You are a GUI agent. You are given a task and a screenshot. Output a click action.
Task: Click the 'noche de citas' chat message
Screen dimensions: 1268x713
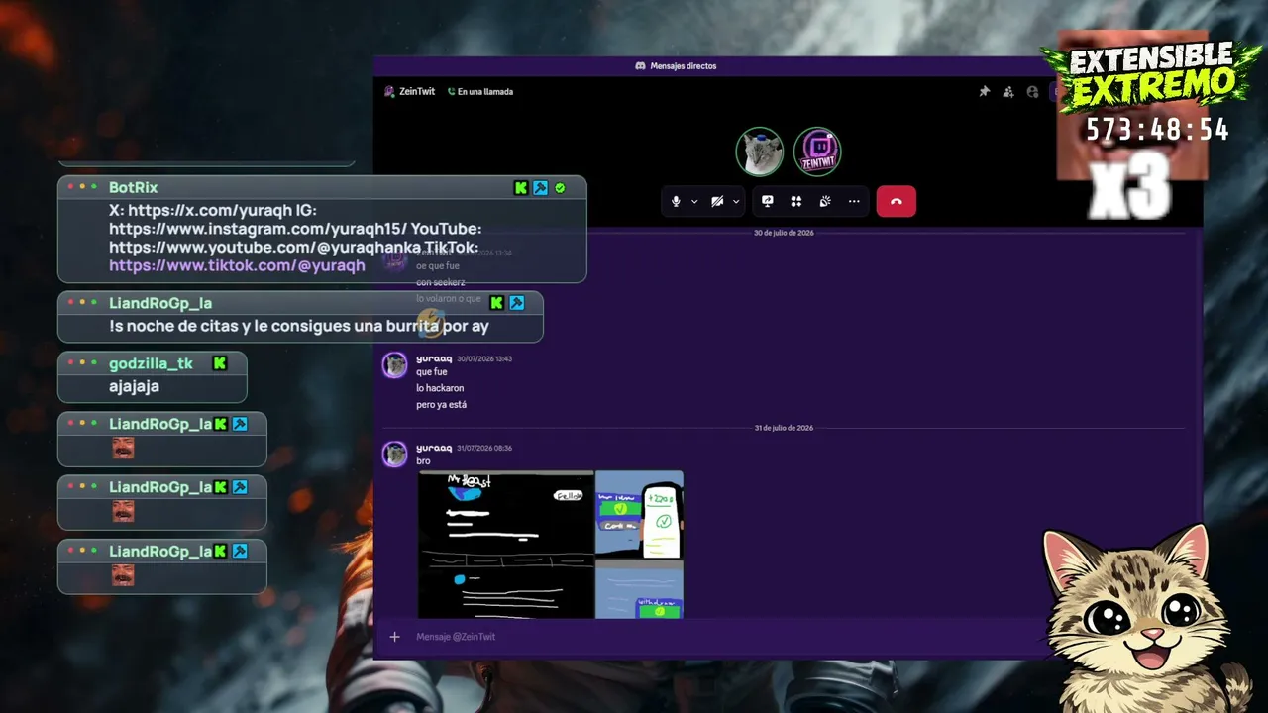[299, 326]
